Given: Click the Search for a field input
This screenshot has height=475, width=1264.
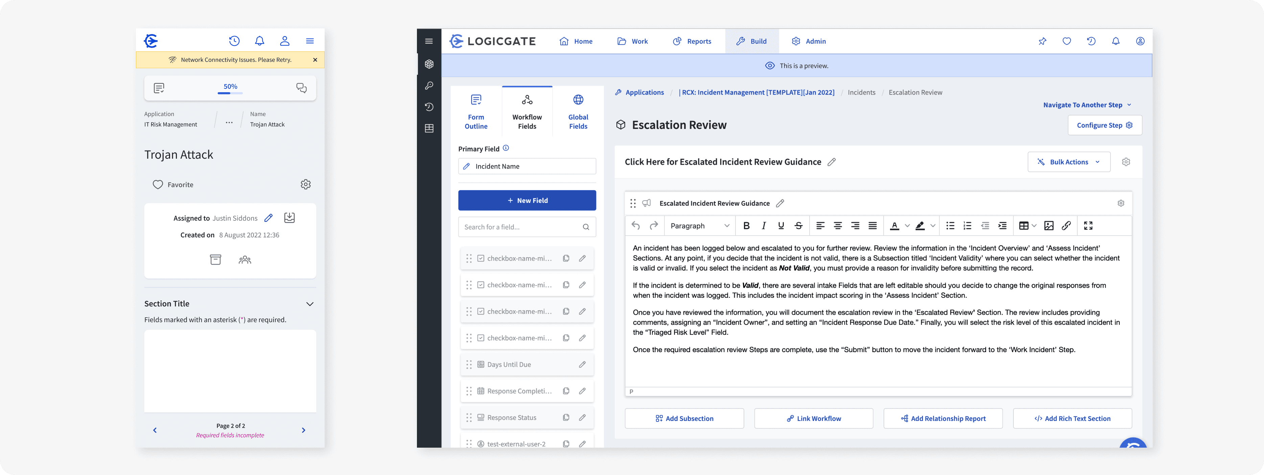Looking at the screenshot, I should tap(520, 227).
